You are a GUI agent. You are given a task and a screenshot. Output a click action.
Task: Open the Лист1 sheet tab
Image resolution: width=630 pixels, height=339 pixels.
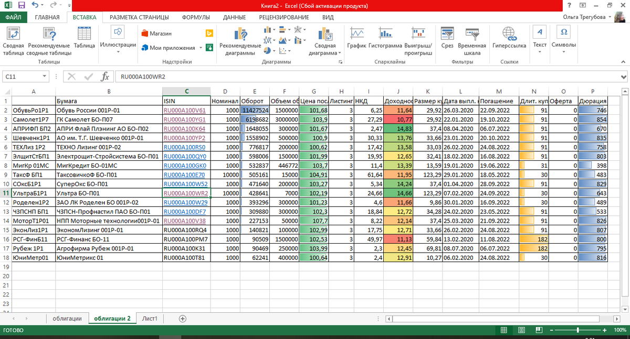pyautogui.click(x=150, y=319)
